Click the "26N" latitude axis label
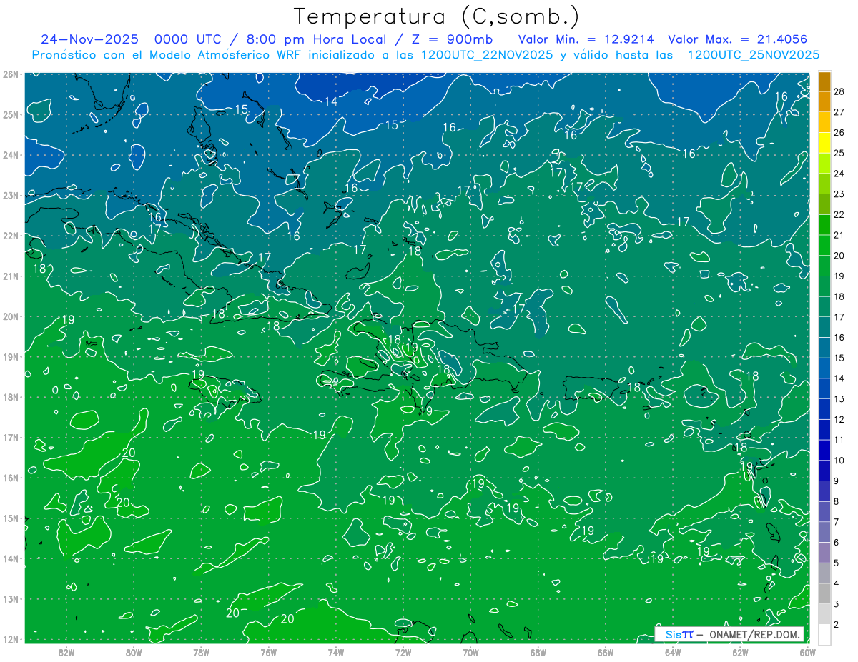Image resolution: width=858 pixels, height=662 pixels. click(x=10, y=74)
